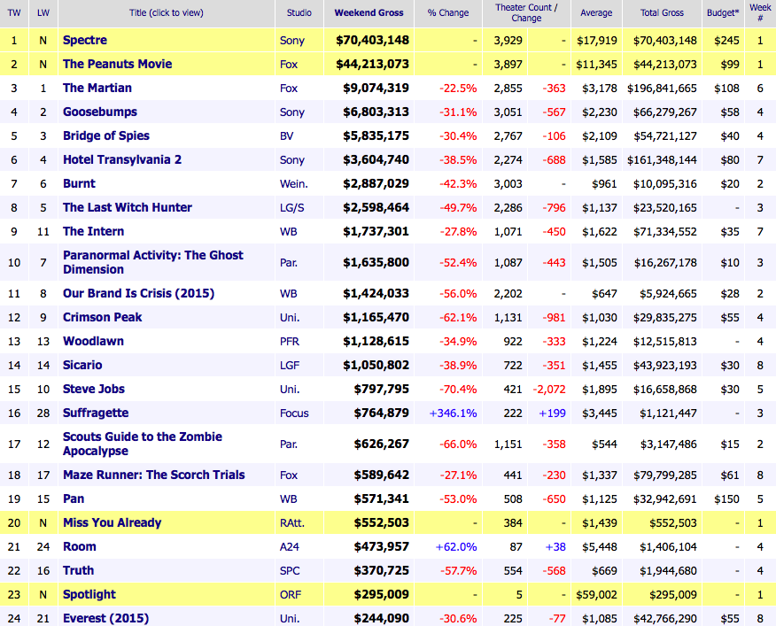Open ORF studio link for Spotlight
Screen dimensions: 776x626
point(290,595)
